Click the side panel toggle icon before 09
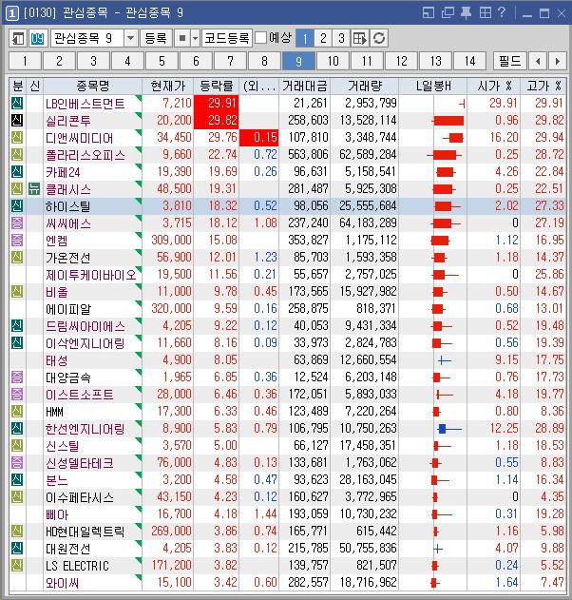Image resolution: width=572 pixels, height=600 pixels. [18, 38]
